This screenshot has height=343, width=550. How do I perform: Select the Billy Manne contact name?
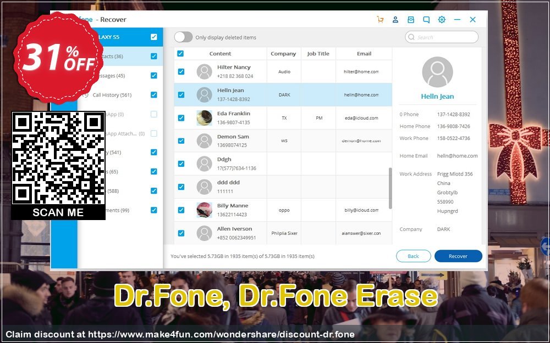(233, 205)
